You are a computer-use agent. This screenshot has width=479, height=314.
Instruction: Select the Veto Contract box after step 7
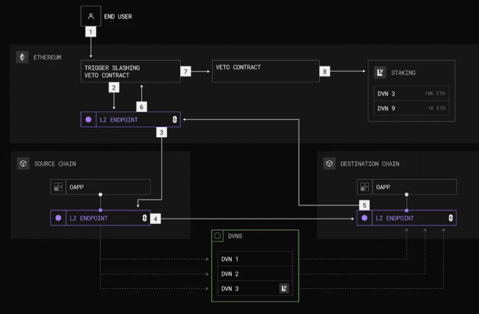tap(265, 71)
